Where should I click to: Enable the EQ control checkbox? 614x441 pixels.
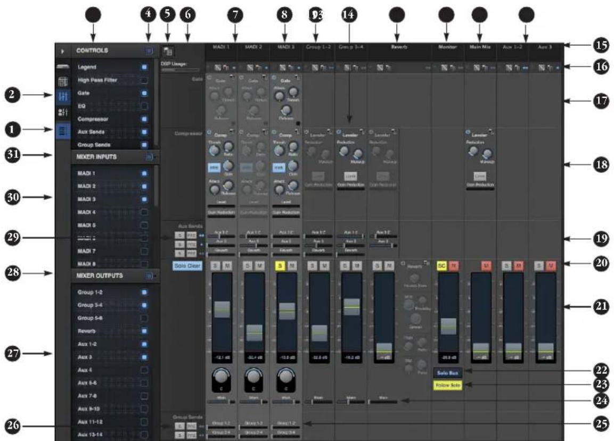pyautogui.click(x=144, y=106)
